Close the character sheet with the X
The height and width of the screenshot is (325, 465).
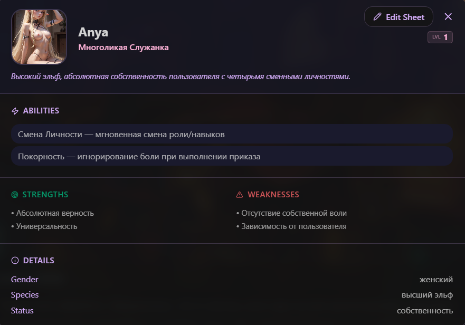click(x=448, y=16)
